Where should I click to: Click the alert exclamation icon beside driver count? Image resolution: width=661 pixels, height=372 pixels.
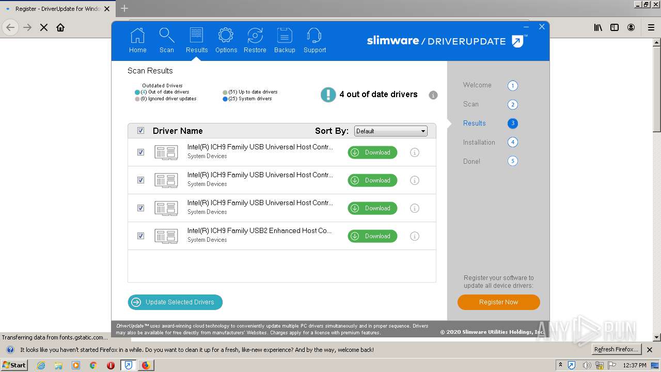click(x=328, y=95)
